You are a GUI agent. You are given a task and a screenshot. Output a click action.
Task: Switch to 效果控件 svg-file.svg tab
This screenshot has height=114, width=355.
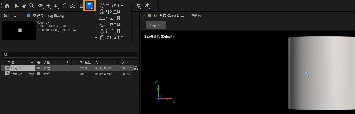[x=48, y=16]
